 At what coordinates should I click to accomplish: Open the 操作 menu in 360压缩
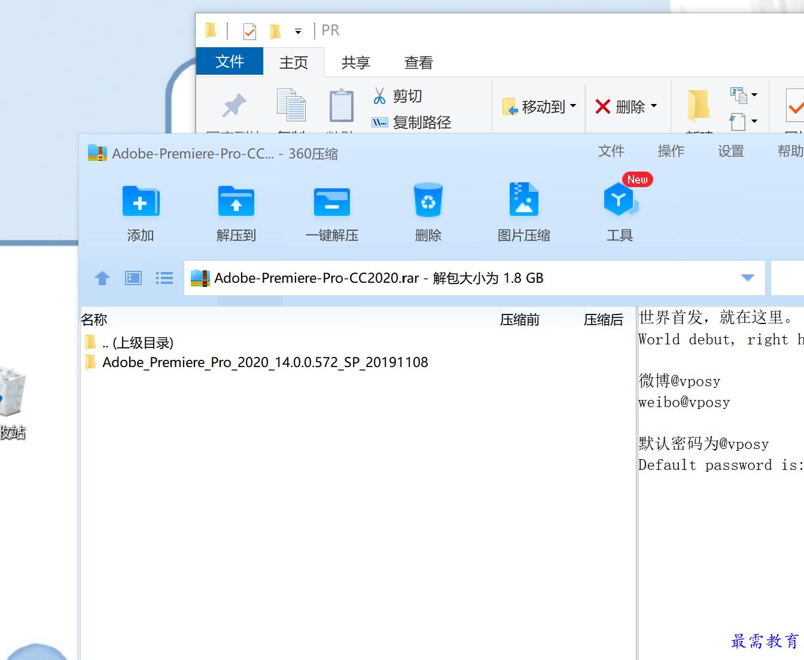[x=671, y=151]
